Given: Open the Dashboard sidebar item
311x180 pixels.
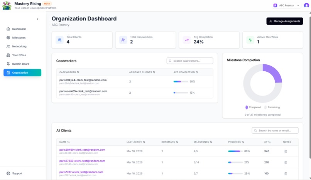Looking at the screenshot, I should tap(22, 29).
